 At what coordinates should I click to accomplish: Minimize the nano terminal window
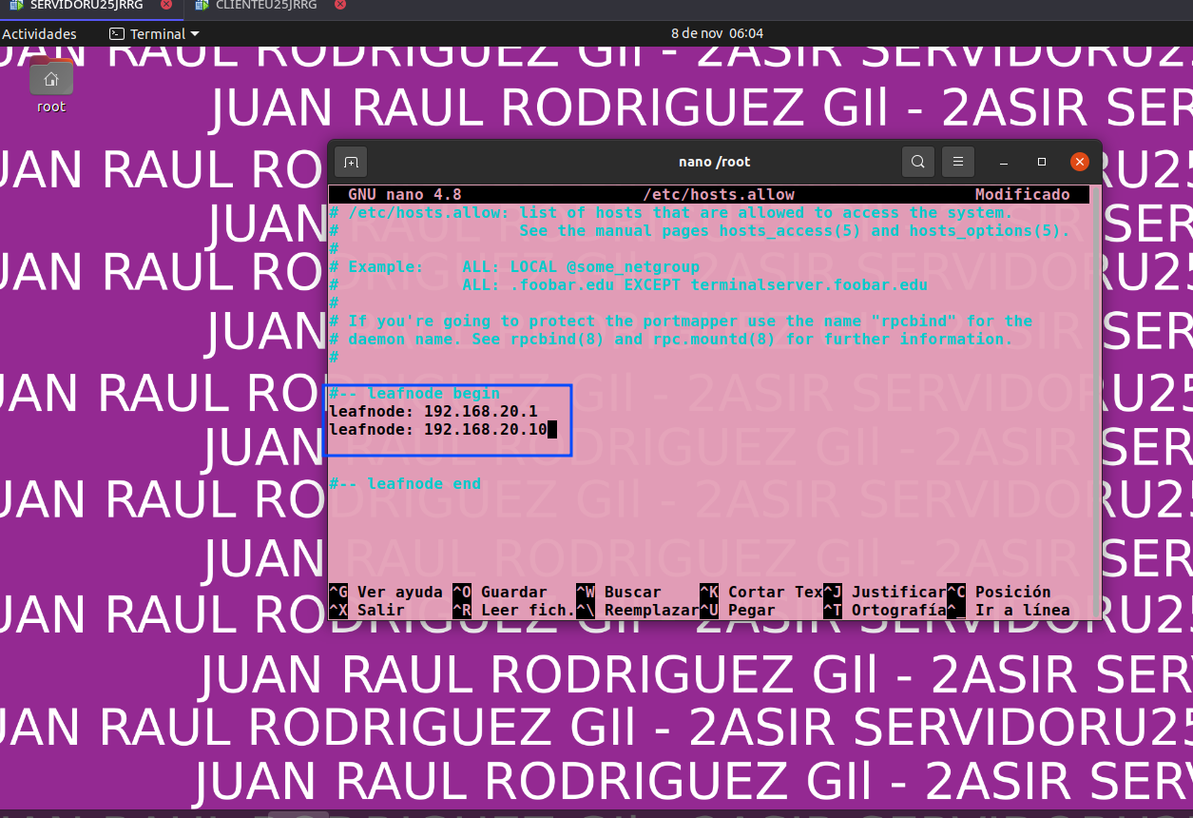(1005, 162)
